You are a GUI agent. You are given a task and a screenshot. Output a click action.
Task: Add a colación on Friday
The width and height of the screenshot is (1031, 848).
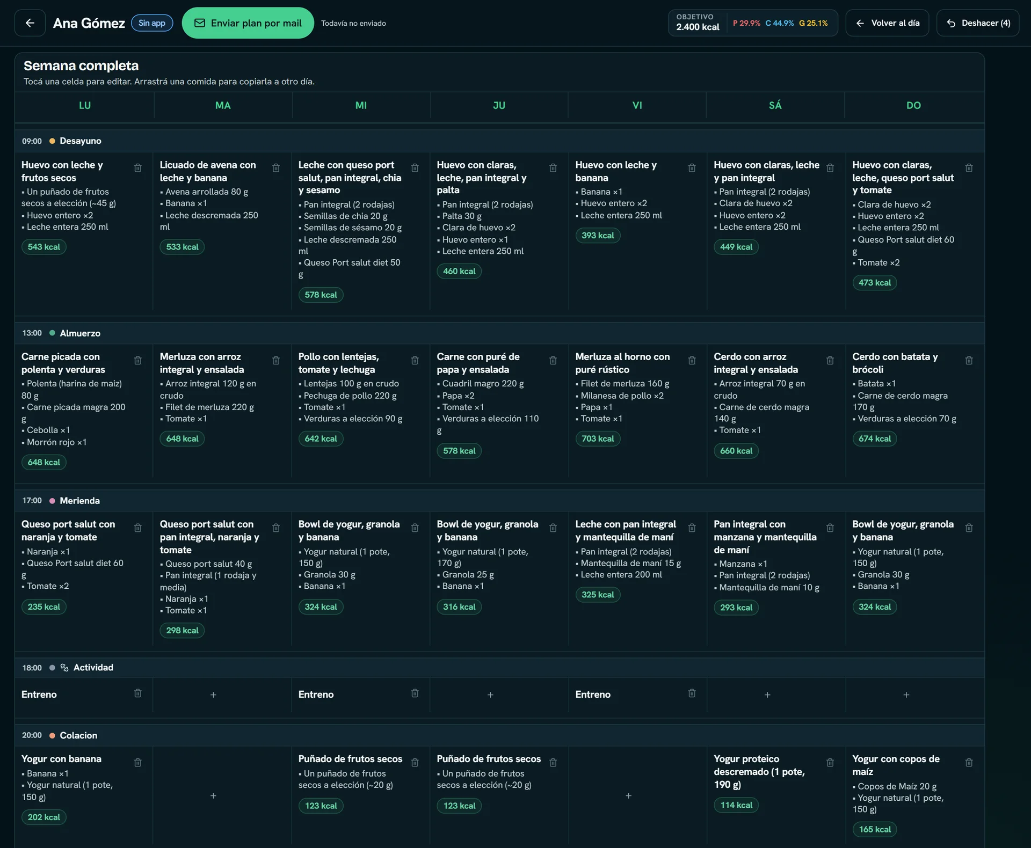[628, 795]
